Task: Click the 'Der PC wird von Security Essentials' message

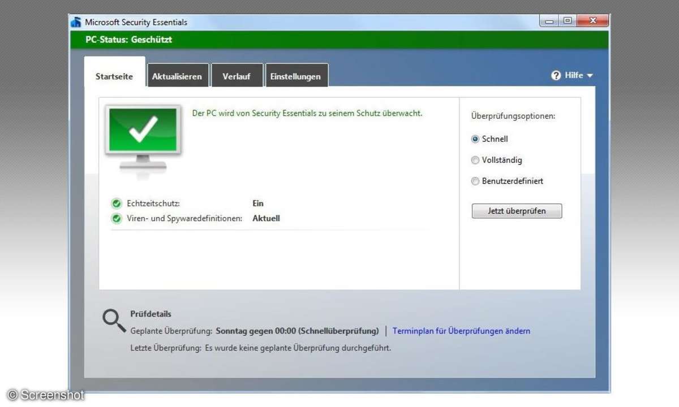Action: 307,113
